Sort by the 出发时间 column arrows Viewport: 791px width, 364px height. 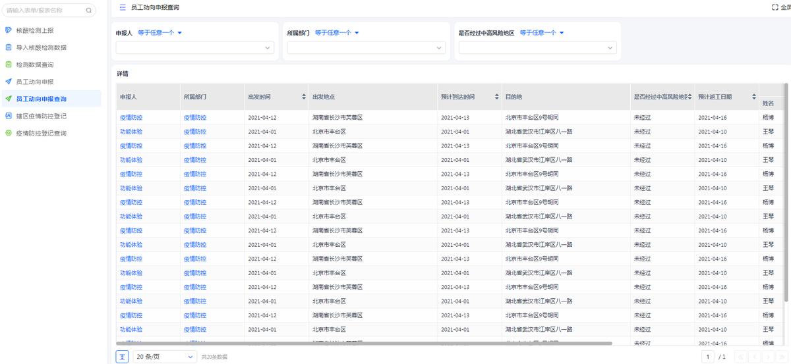[304, 97]
